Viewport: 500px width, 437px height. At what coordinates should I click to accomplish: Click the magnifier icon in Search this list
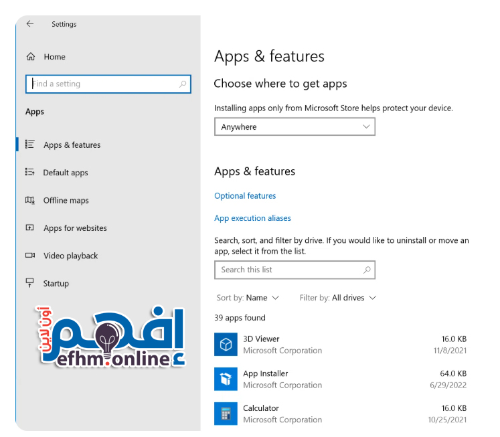(x=367, y=270)
